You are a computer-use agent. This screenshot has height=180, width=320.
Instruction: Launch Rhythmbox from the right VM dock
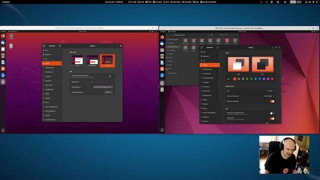162,56
